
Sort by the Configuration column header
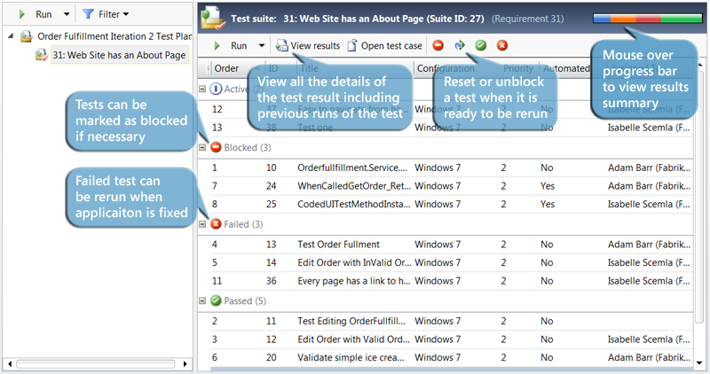pos(446,68)
